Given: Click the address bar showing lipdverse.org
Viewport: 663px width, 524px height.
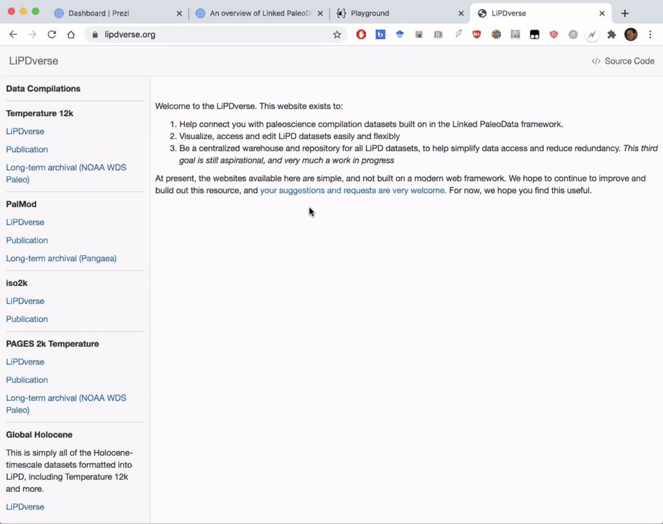Looking at the screenshot, I should click(x=215, y=34).
